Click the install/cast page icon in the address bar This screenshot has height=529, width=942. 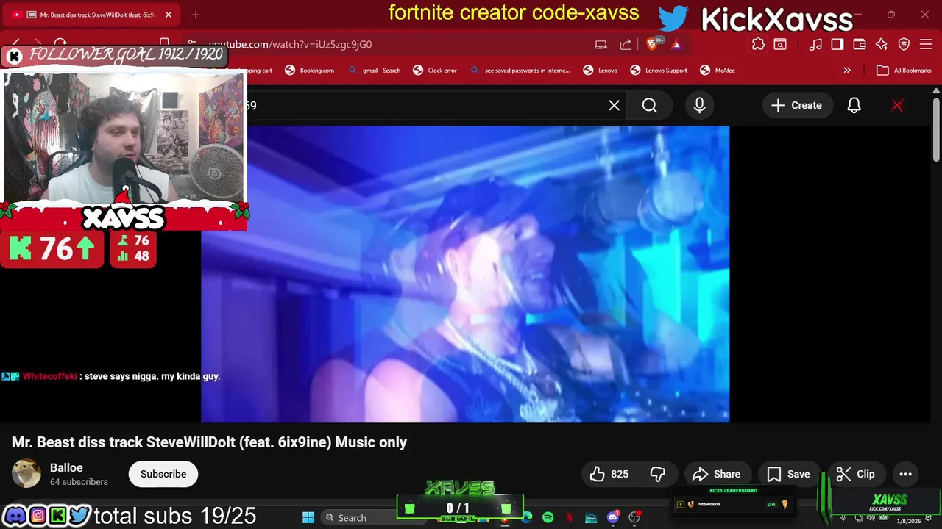pyautogui.click(x=601, y=45)
